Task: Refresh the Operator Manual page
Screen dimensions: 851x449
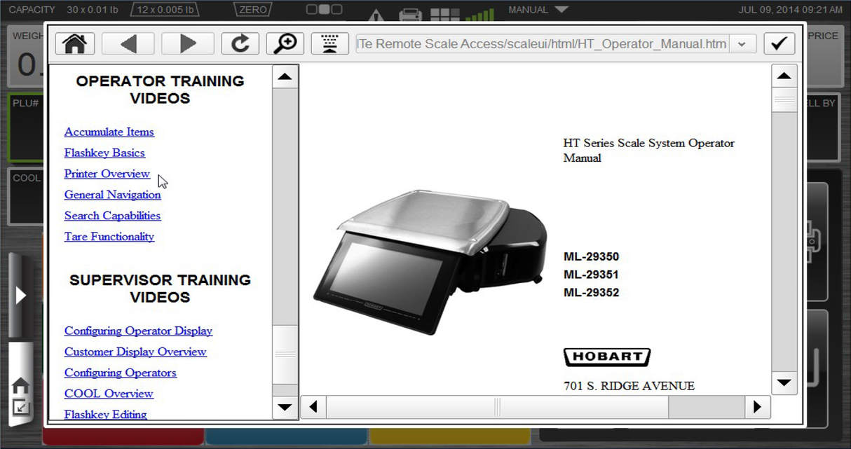Action: (x=240, y=43)
